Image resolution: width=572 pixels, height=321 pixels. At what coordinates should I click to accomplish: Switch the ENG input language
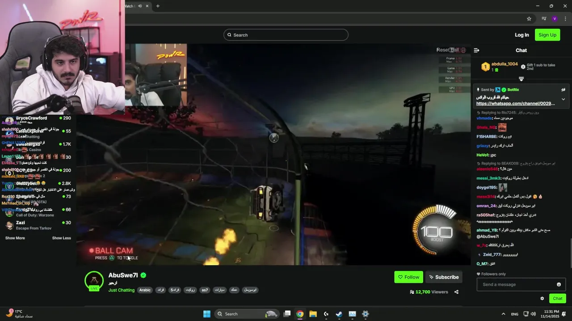(x=515, y=314)
